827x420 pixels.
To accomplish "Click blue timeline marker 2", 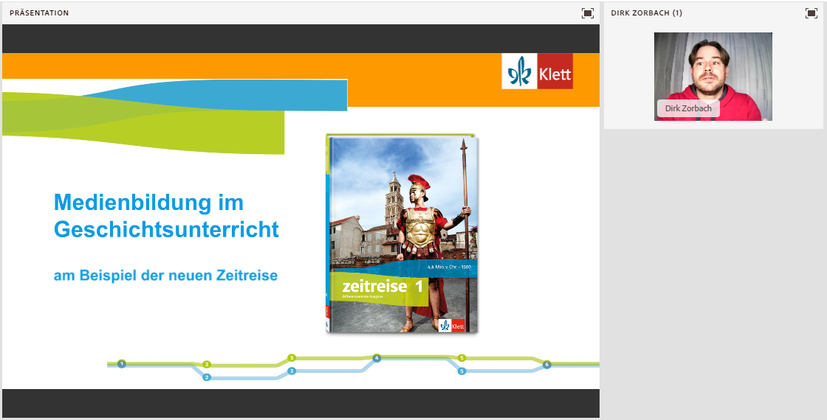I will (207, 377).
